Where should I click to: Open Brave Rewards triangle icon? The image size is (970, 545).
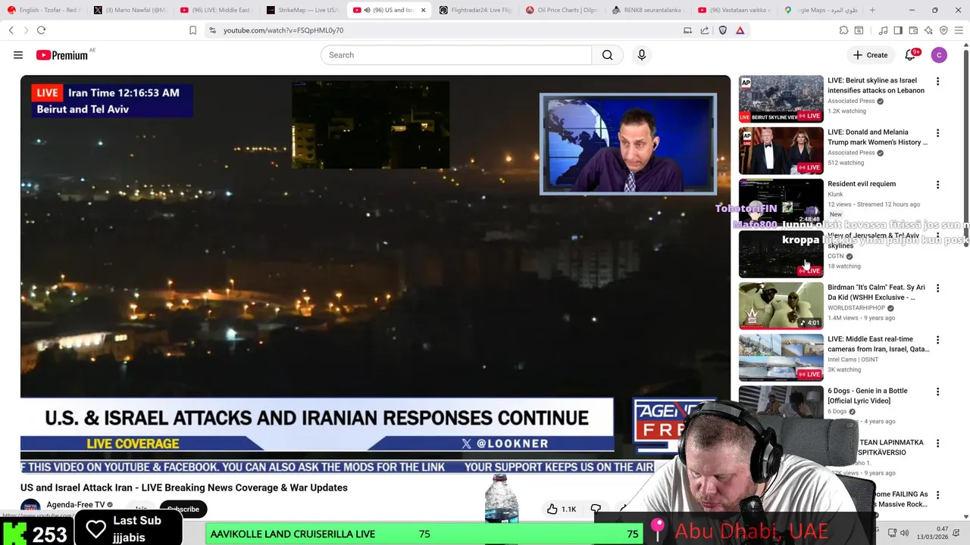click(740, 30)
